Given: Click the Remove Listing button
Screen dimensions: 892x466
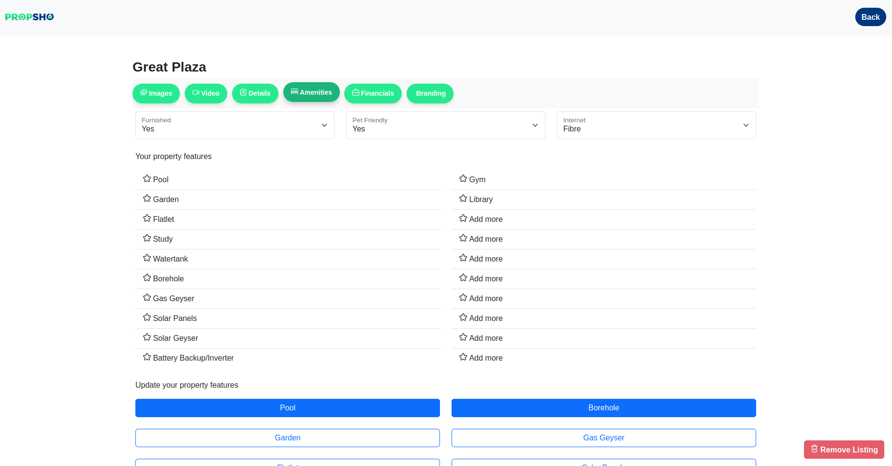Looking at the screenshot, I should click(844, 450).
